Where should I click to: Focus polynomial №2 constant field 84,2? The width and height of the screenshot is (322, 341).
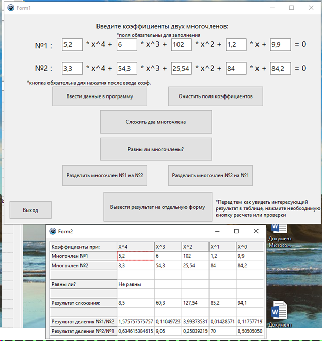pyautogui.click(x=280, y=69)
